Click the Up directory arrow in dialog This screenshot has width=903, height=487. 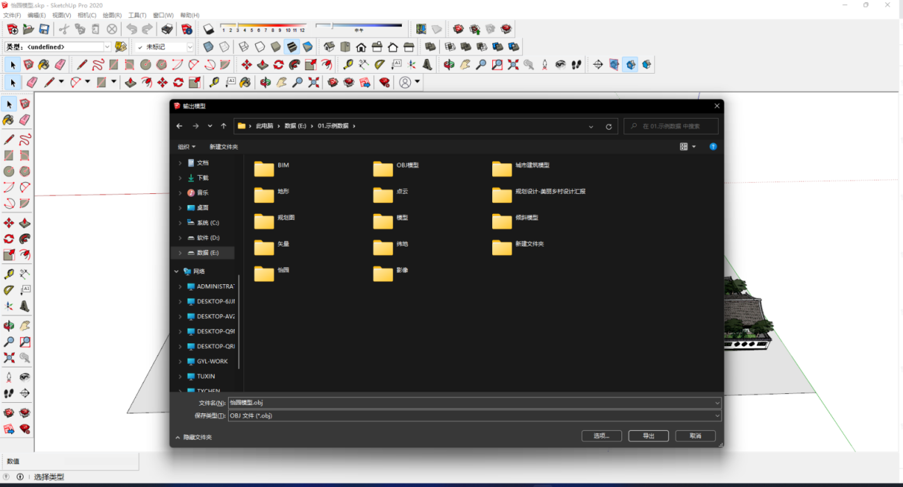(223, 126)
